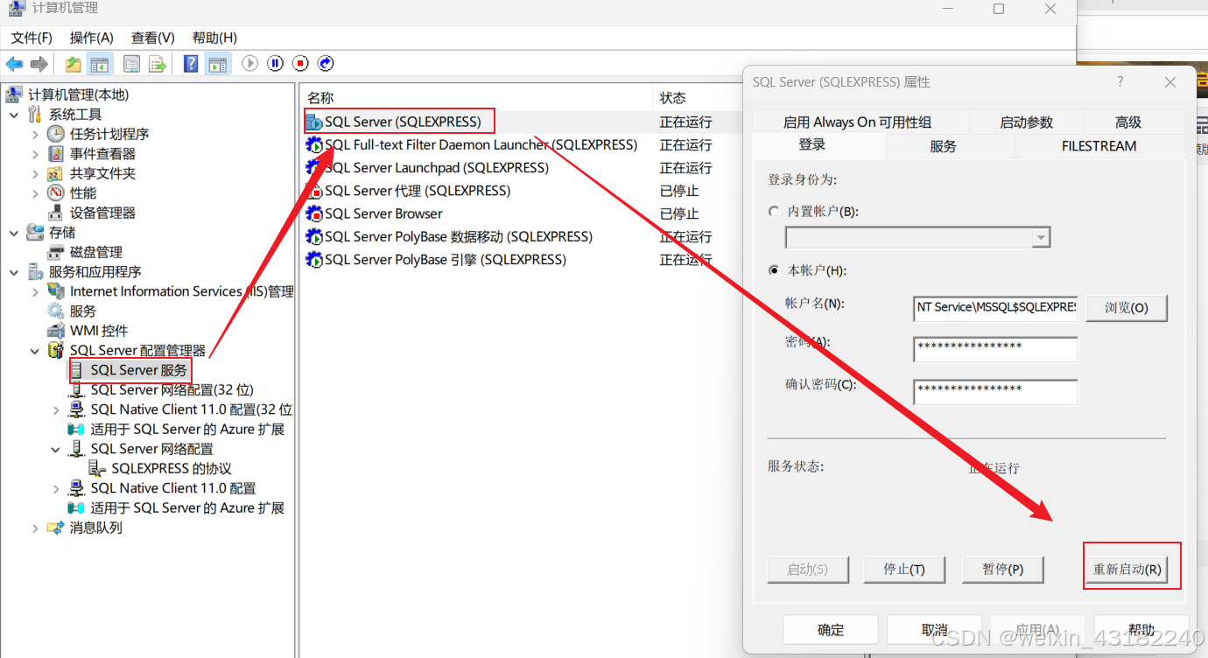Viewport: 1208px width, 658px height.
Task: Open the 查看(V) menu
Action: tap(153, 38)
